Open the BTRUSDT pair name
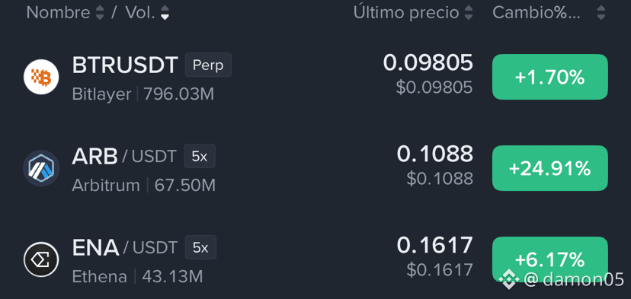 125,65
